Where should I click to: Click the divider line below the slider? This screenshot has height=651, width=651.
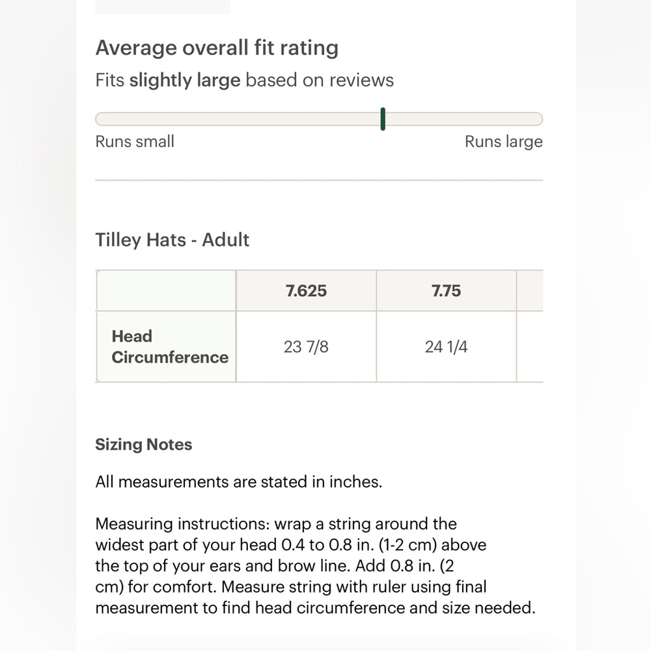[x=319, y=180]
